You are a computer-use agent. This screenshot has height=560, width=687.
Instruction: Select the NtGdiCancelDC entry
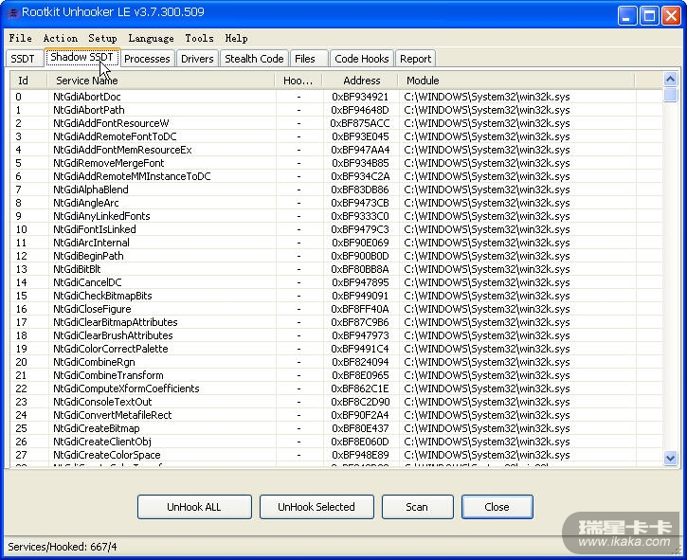(336, 282)
